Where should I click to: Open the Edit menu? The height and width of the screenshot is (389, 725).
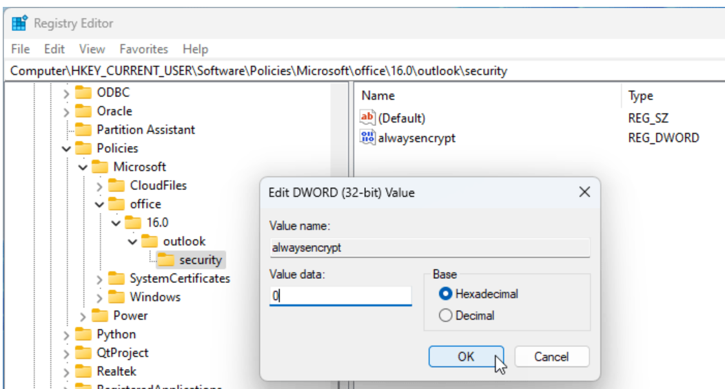point(54,49)
